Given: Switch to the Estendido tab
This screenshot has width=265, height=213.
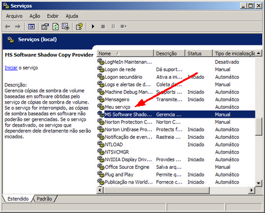Looking at the screenshot, I should coord(18,199).
